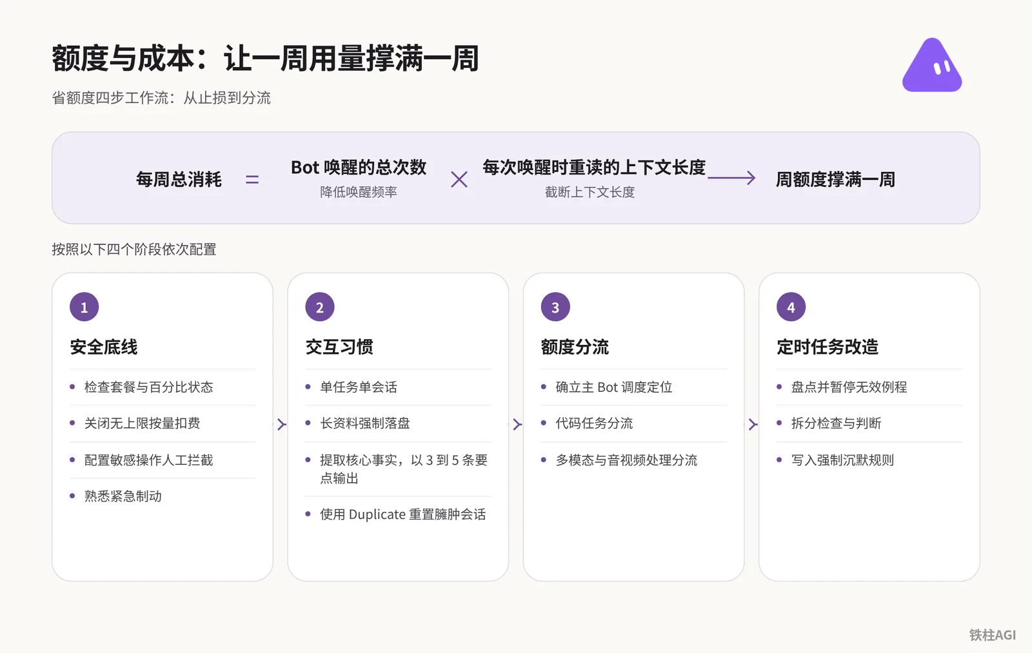
Task: Click the text 每周总消耗
Action: pyautogui.click(x=179, y=179)
